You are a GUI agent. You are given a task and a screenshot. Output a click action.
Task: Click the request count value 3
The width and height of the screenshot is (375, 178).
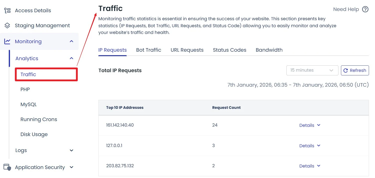tap(214, 146)
